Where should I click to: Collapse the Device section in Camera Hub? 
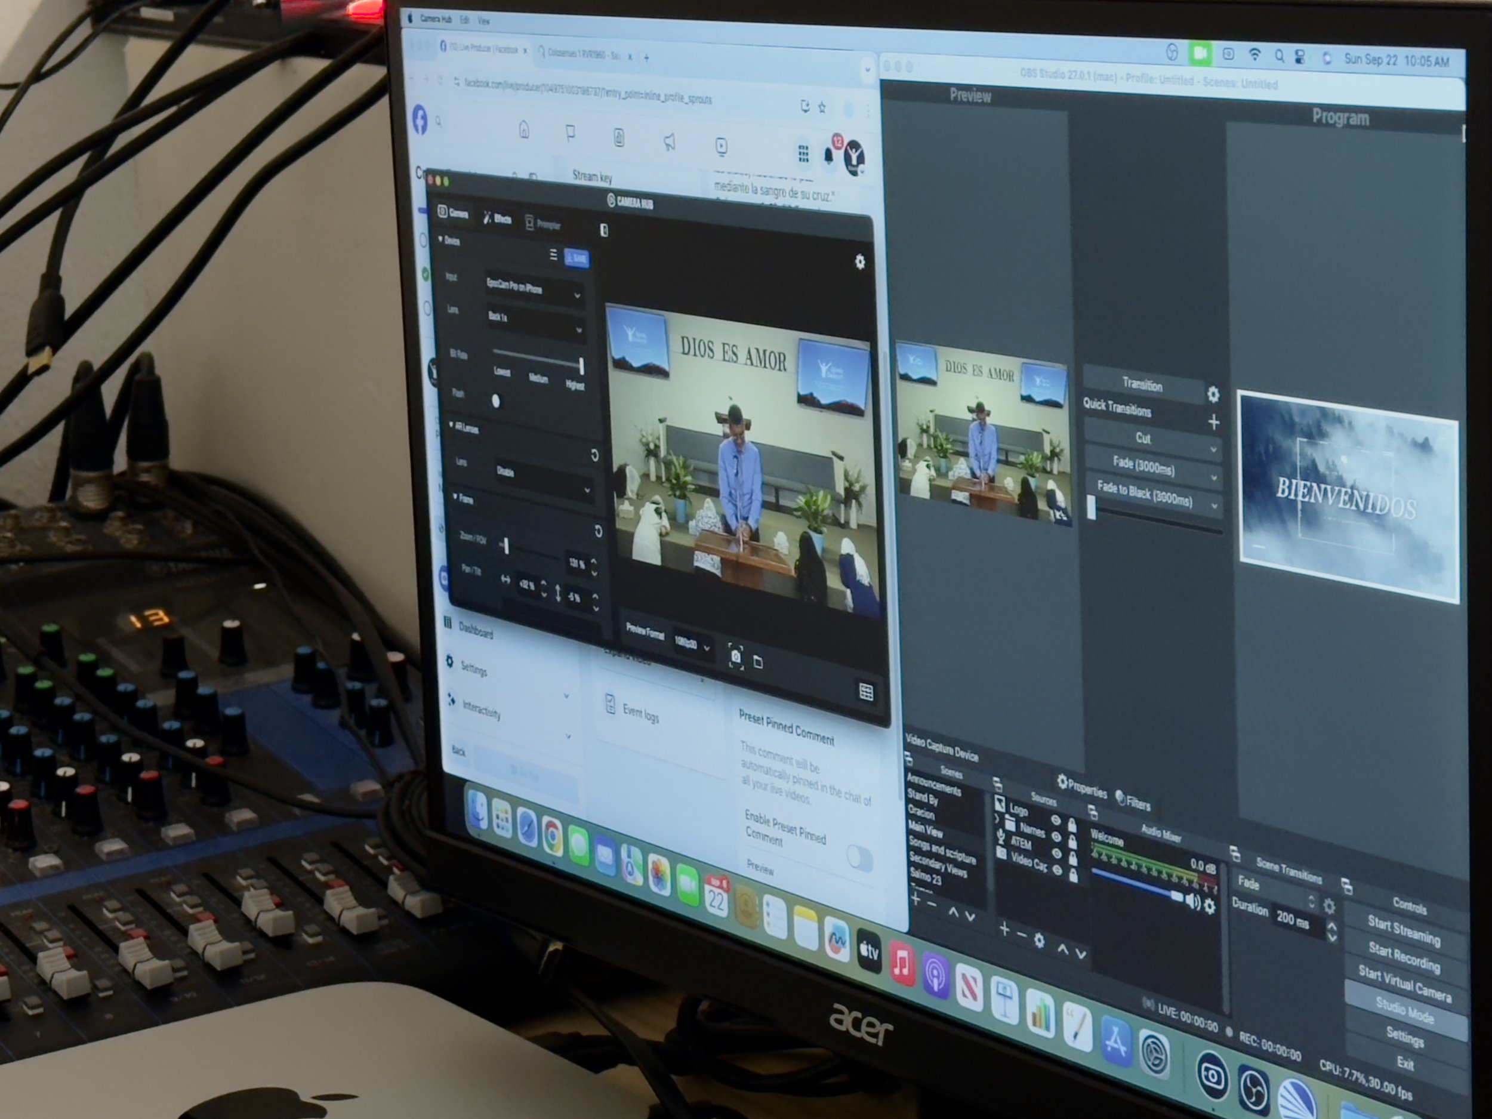pos(440,239)
